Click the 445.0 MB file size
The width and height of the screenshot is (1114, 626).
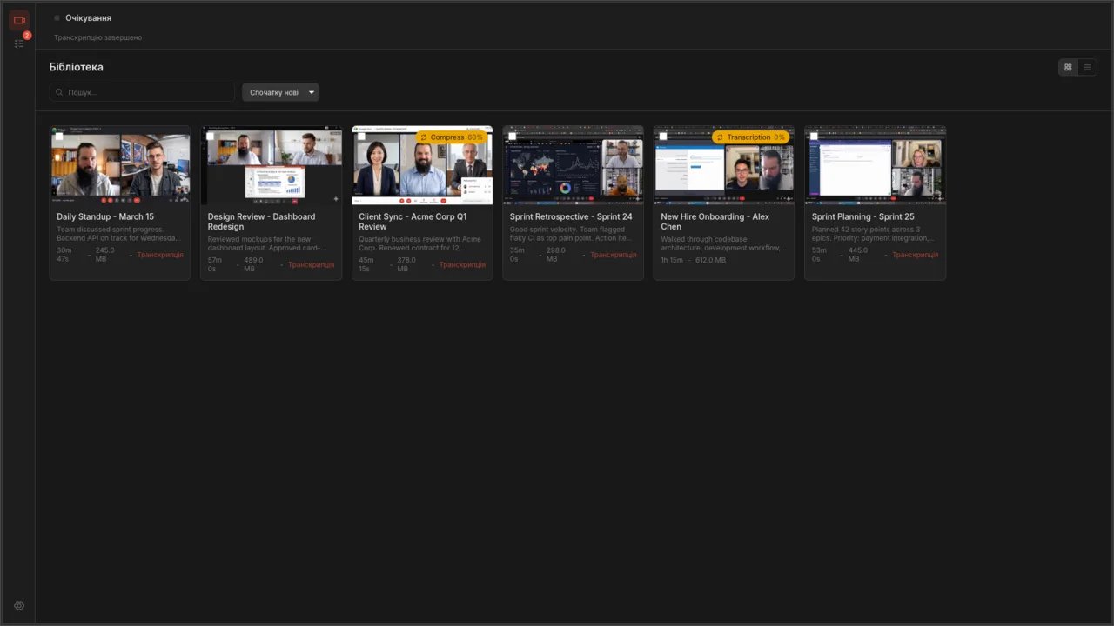click(857, 255)
